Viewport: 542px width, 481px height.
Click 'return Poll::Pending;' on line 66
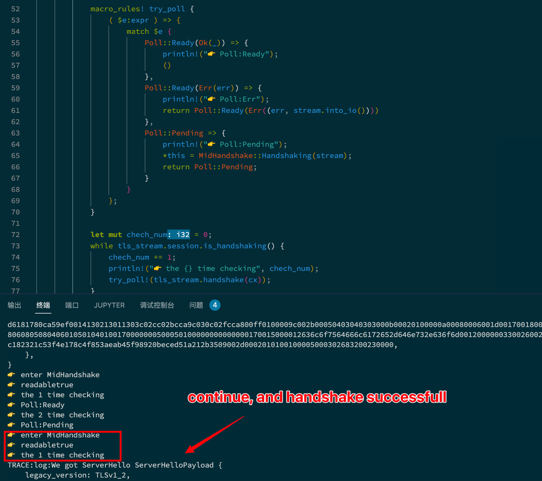tap(210, 167)
